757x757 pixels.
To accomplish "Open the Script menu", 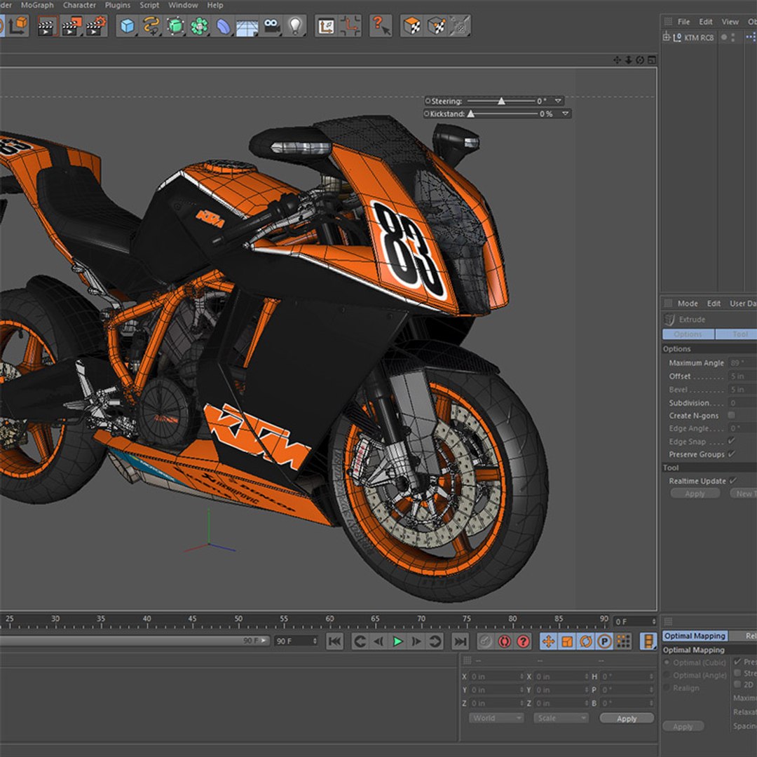I will tap(149, 6).
